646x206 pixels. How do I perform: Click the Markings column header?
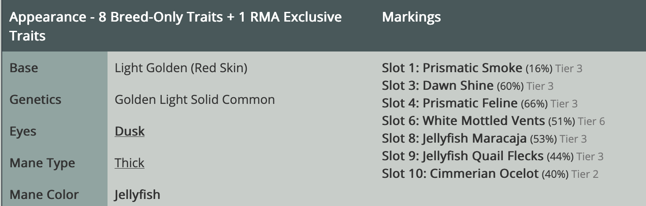(x=411, y=18)
